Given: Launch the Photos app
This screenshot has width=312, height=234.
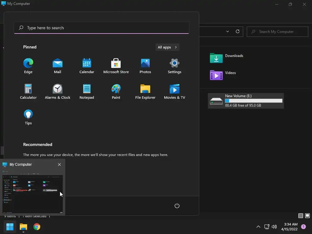Looking at the screenshot, I should 145,66.
